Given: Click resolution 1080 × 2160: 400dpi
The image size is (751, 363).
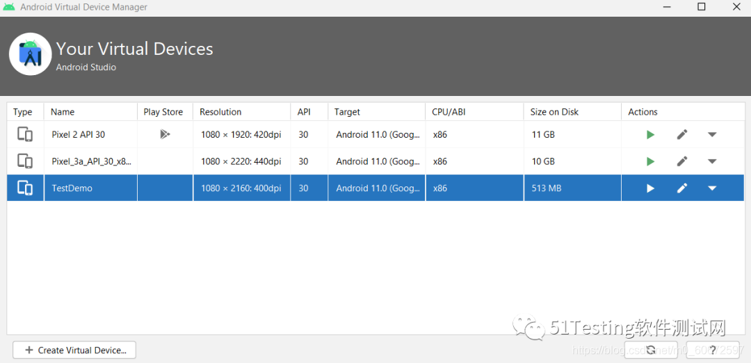Looking at the screenshot, I should click(241, 188).
